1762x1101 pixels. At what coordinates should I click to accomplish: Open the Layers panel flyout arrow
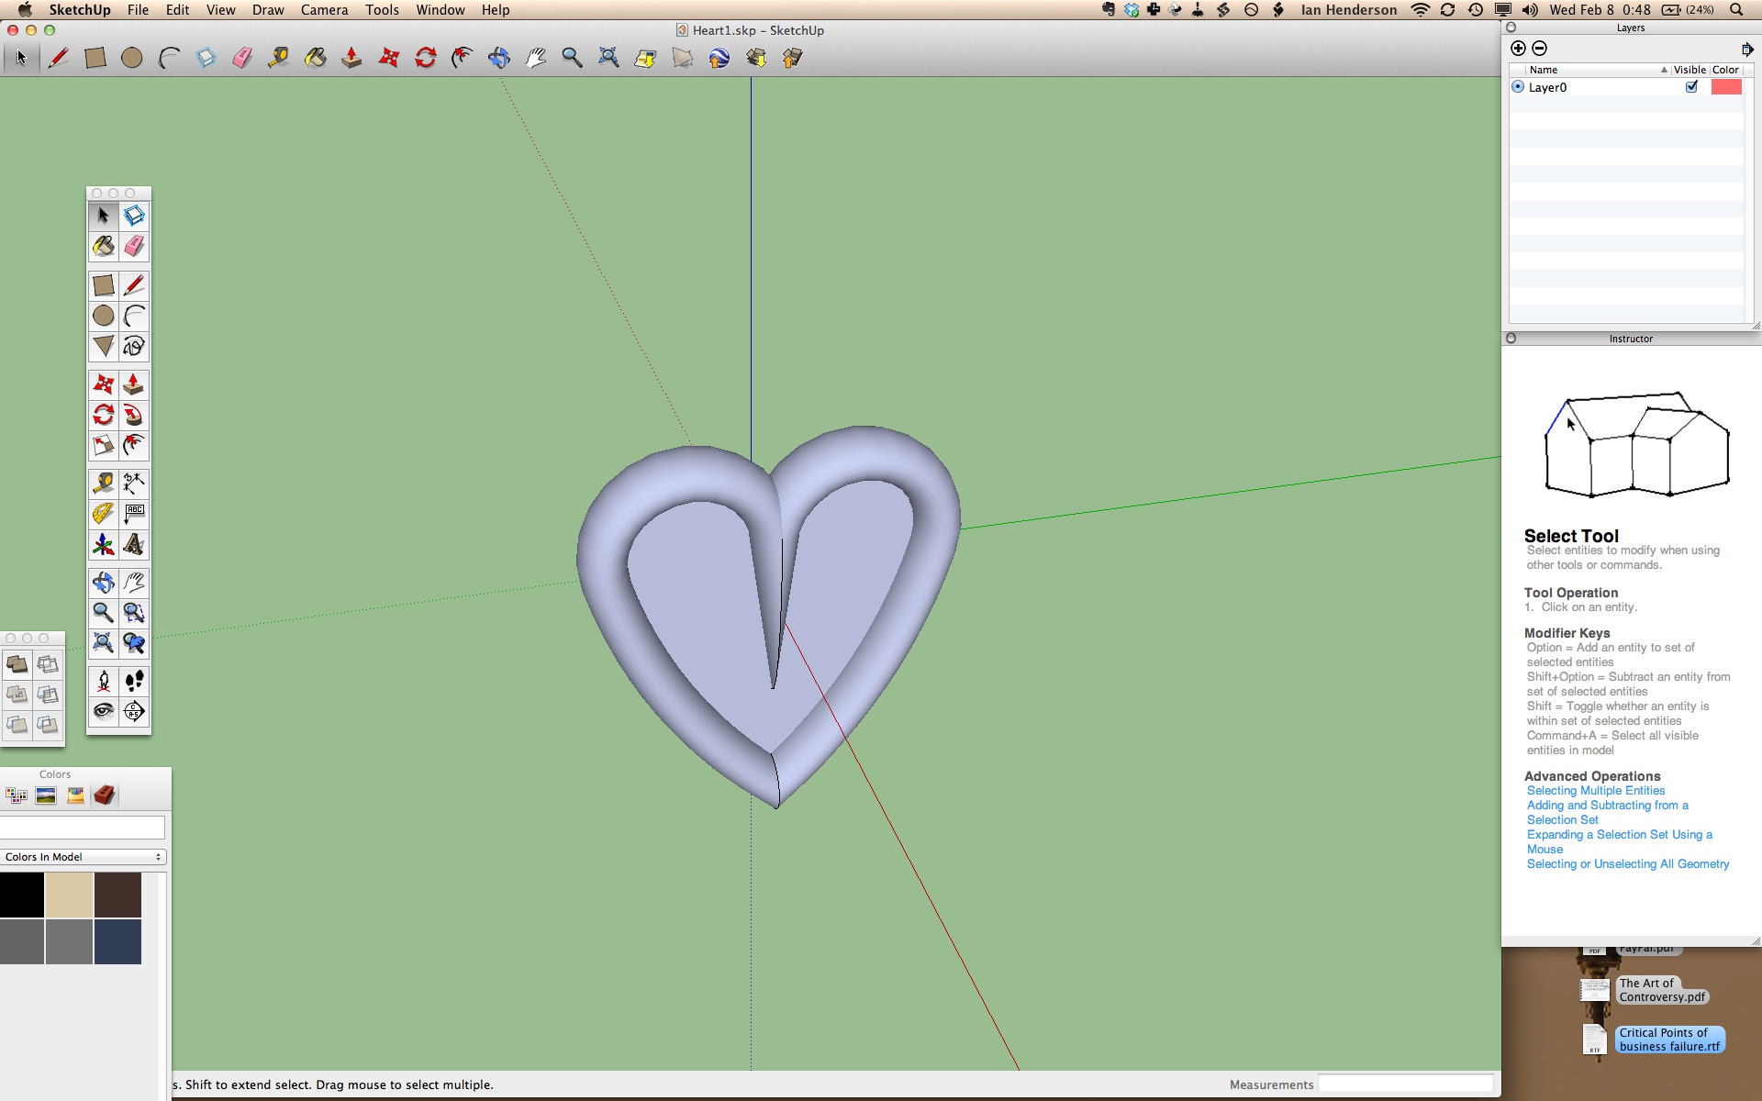pyautogui.click(x=1746, y=50)
